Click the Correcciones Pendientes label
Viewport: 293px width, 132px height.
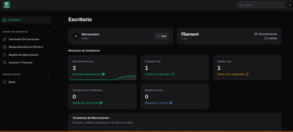[x=87, y=90]
